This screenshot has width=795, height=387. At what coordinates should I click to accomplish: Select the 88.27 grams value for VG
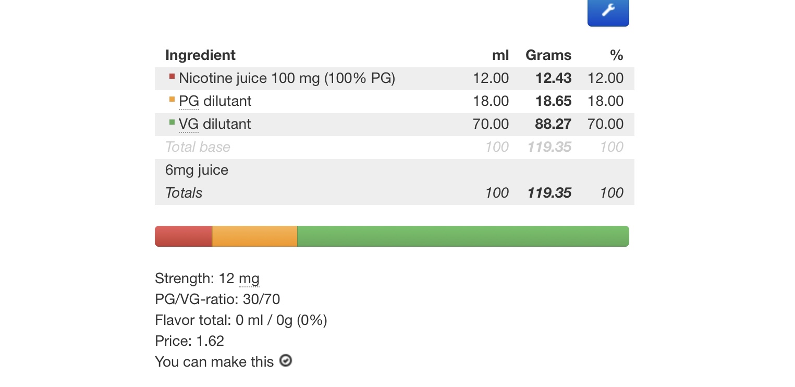[553, 124]
